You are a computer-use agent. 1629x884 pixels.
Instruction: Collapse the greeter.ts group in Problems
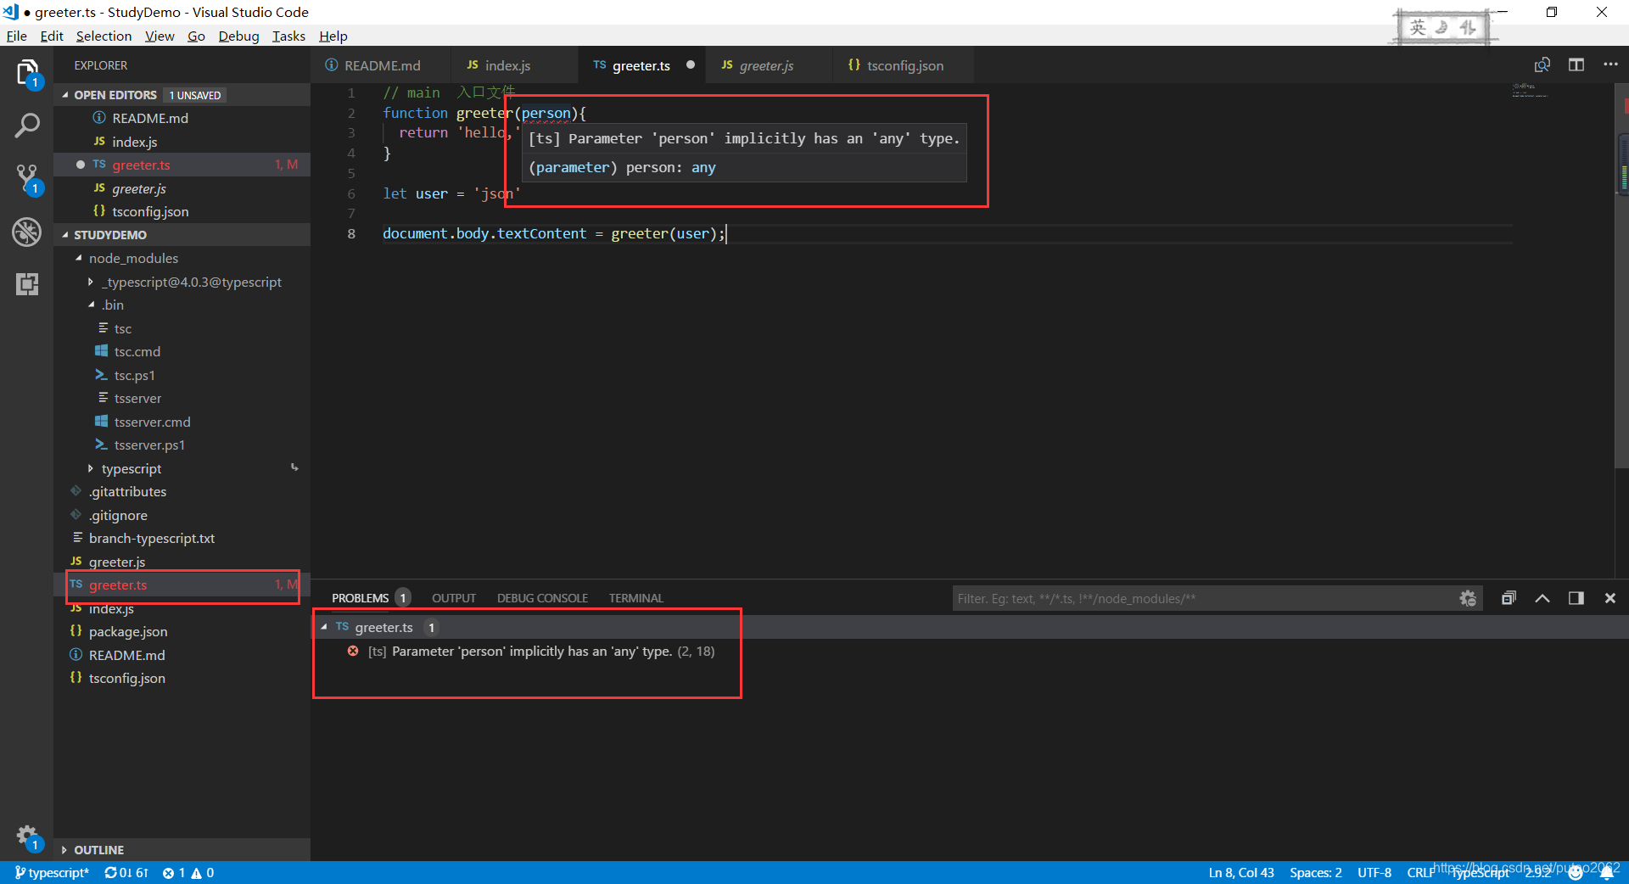tap(324, 628)
